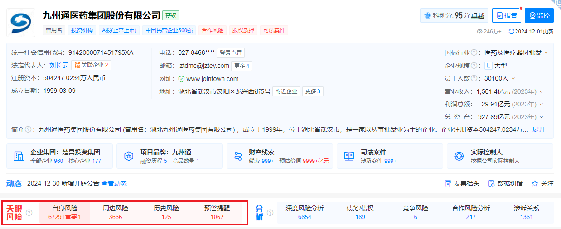Open 核心企业 177 link

tap(85, 161)
